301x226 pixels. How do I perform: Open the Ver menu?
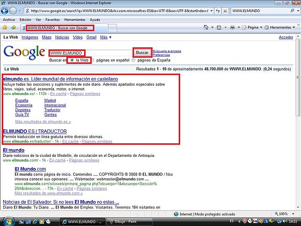tap(38, 20)
